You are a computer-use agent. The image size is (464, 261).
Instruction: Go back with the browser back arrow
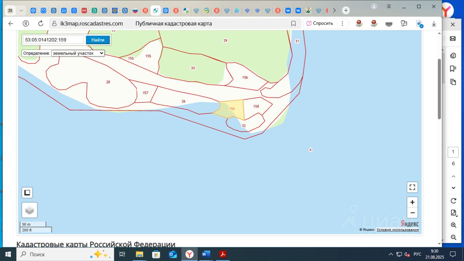point(11,24)
